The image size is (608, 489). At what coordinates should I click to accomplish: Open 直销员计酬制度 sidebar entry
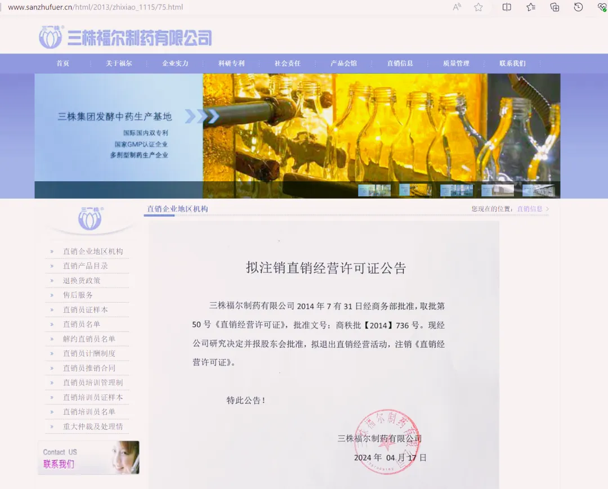click(x=89, y=353)
